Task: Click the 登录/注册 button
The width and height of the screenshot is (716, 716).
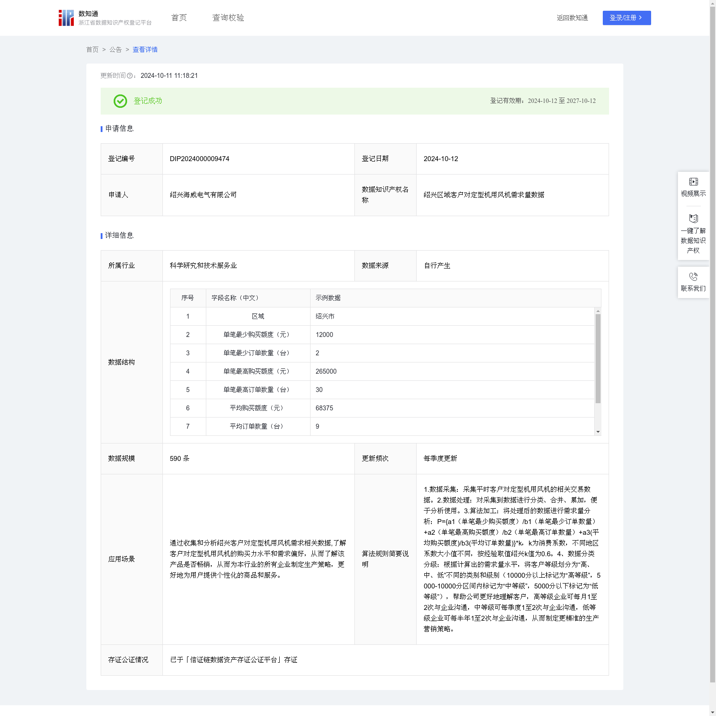Action: 626,18
